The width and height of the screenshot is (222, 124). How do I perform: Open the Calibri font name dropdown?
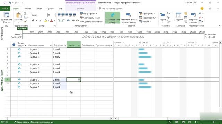[46, 15]
